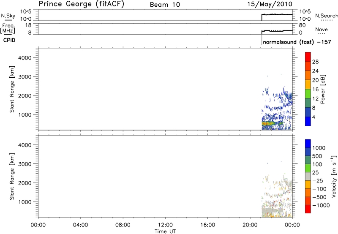Click the sky noise trace line in top panel
This screenshot has height=234, width=338.
[x=277, y=14]
